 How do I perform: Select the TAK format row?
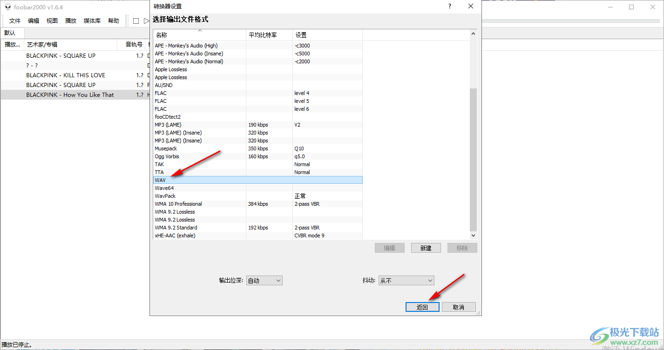click(258, 164)
